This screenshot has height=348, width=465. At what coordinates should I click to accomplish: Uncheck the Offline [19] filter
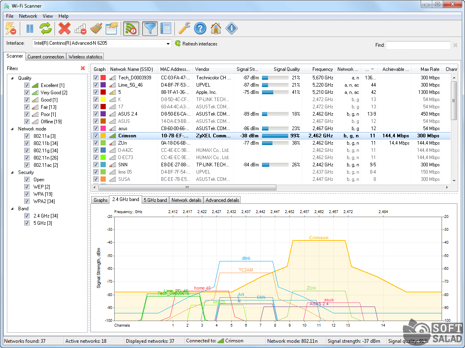point(27,122)
